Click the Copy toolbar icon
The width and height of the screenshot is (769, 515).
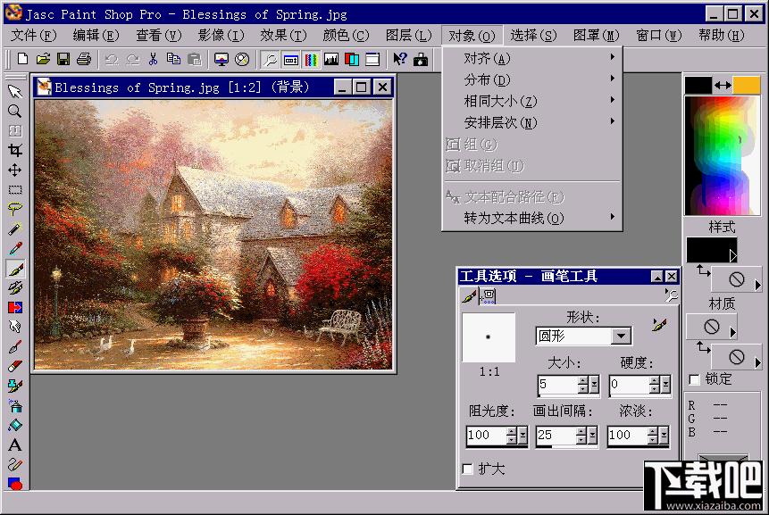(x=173, y=59)
